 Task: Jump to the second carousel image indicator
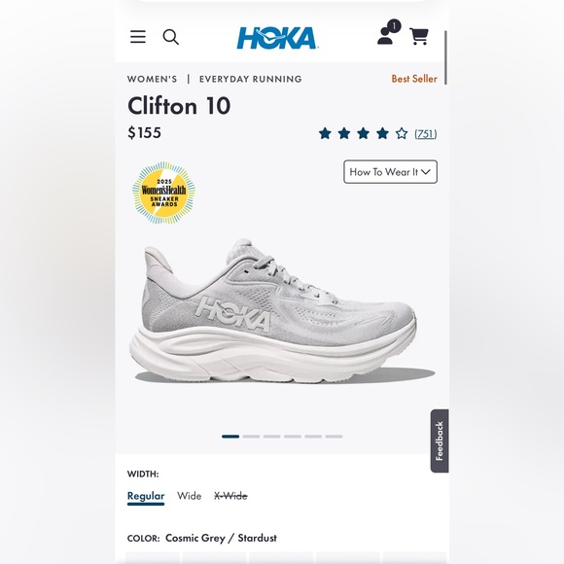point(251,437)
